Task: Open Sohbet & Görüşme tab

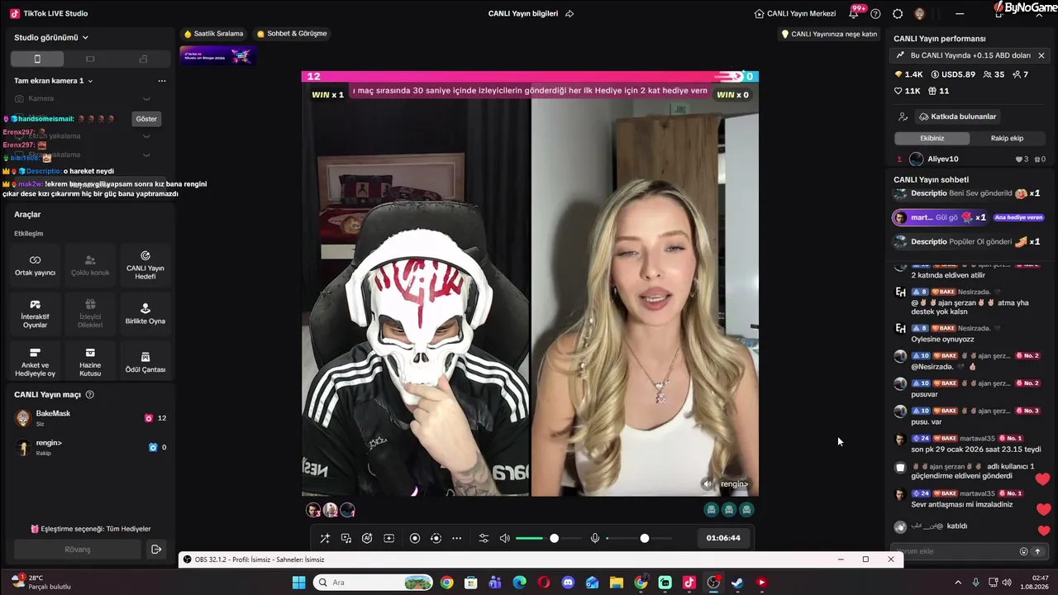Action: [x=292, y=34]
